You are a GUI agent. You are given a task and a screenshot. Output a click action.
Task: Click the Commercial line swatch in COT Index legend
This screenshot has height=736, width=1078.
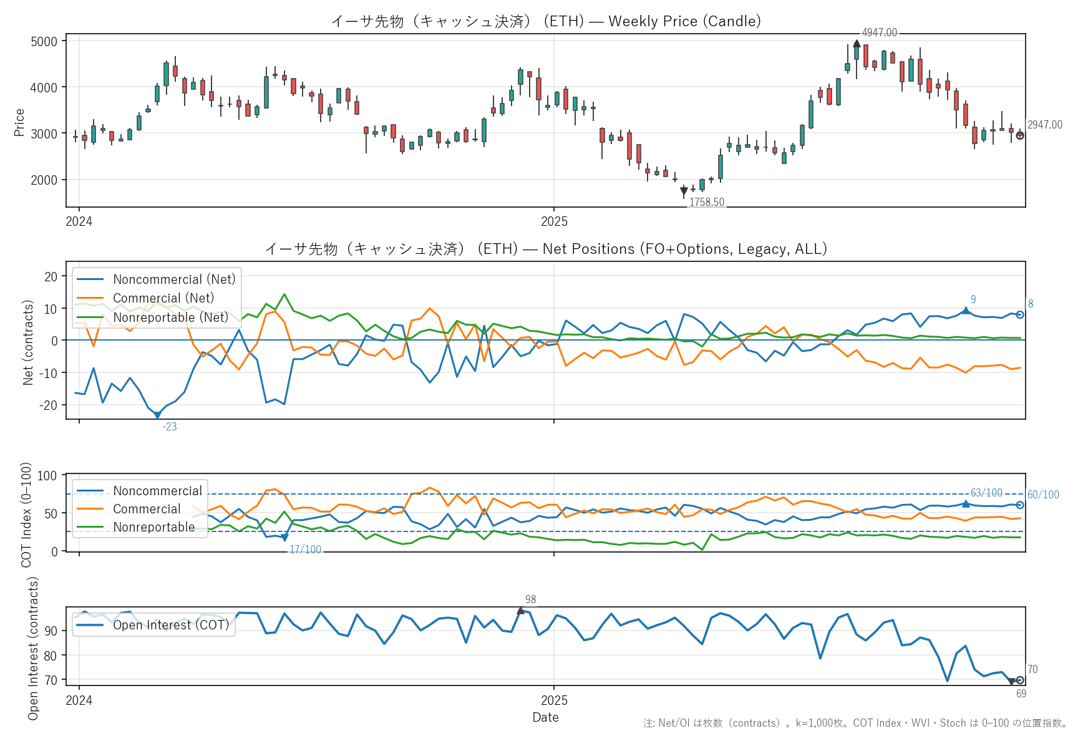pyautogui.click(x=90, y=509)
